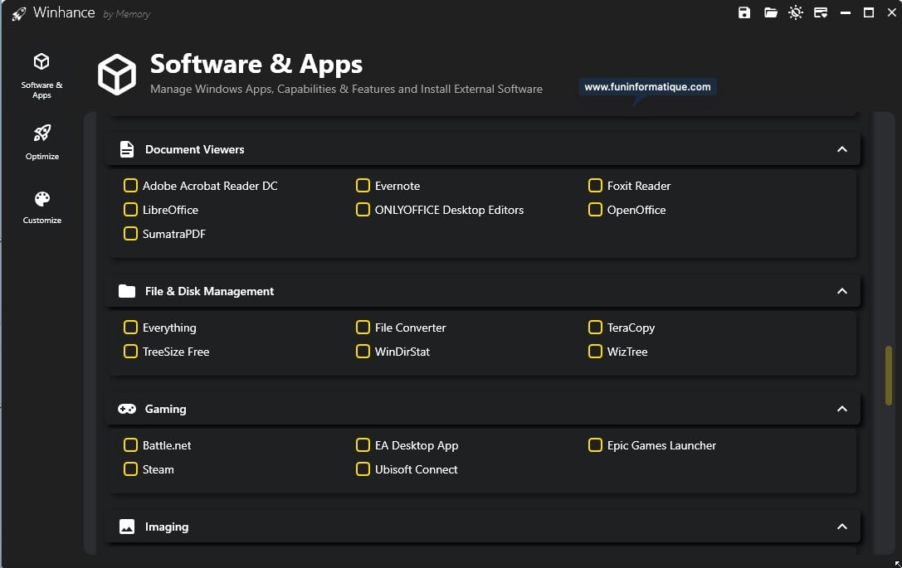The image size is (902, 568).
Task: Select the SumatraPDF checkbox
Action: pos(130,233)
